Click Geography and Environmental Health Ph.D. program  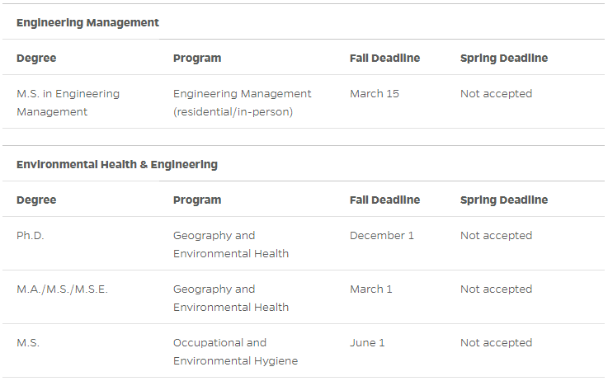(231, 245)
